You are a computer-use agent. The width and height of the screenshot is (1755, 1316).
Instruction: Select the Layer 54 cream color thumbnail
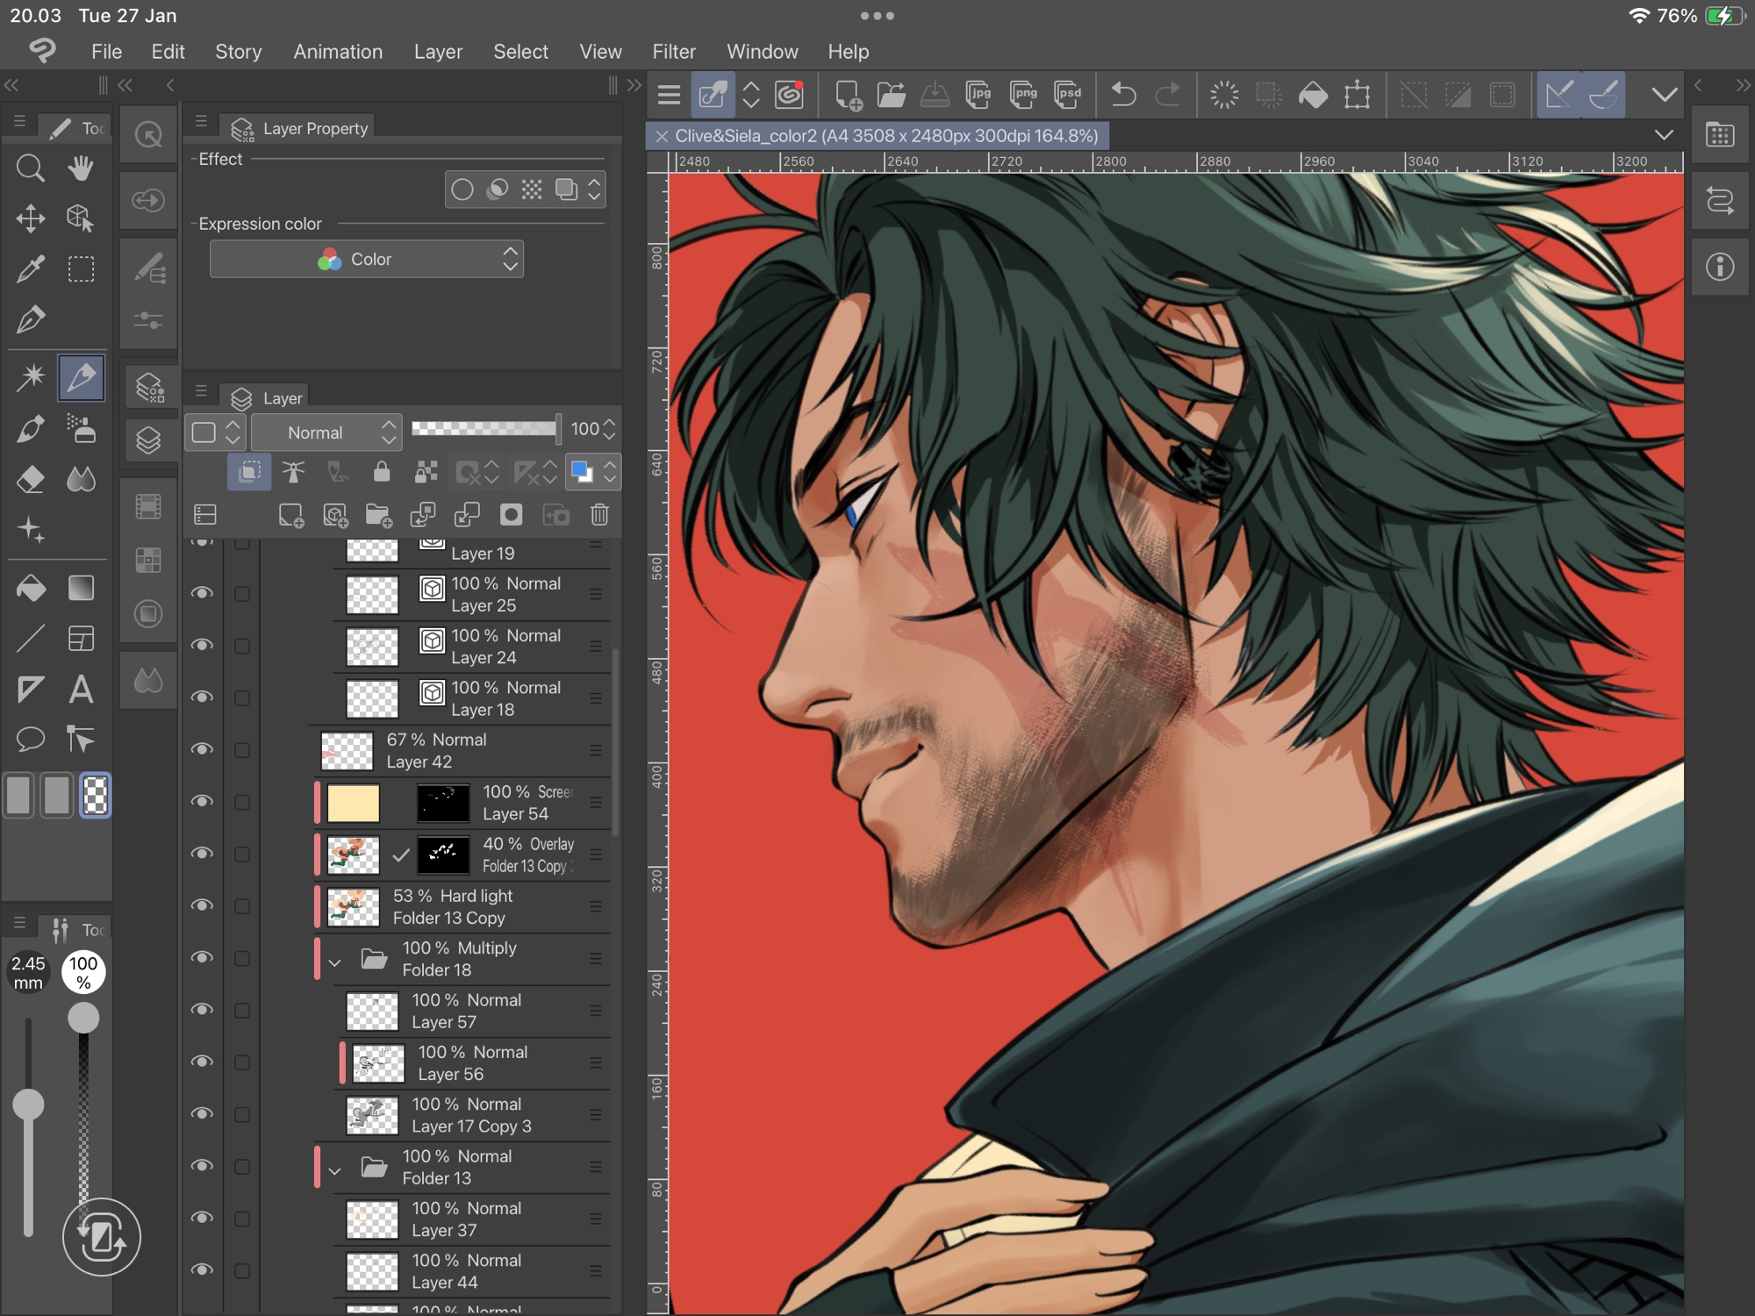tap(353, 802)
